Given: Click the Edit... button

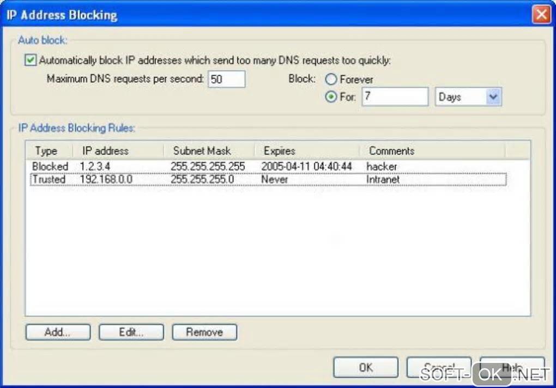Looking at the screenshot, I should pyautogui.click(x=131, y=332).
